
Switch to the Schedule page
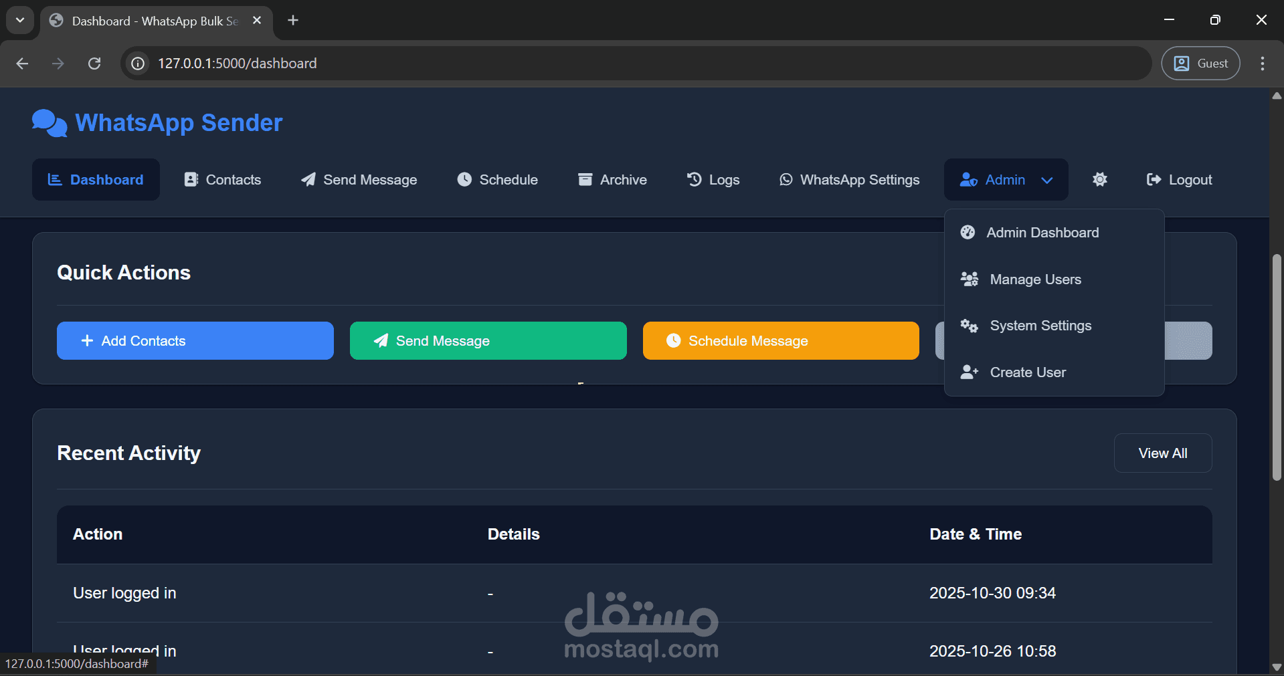point(497,180)
